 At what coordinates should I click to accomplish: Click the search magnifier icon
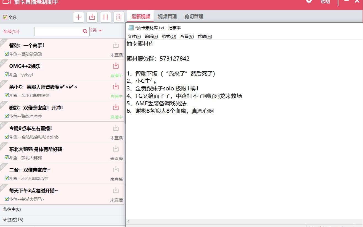[85, 31]
